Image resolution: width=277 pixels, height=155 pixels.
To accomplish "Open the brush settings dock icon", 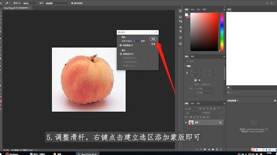I will point(181,17).
